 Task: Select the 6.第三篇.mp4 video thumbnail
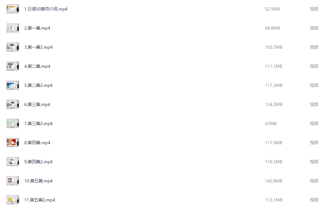coord(13,104)
